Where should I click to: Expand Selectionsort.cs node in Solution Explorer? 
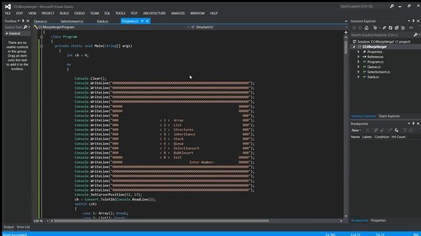pos(359,71)
